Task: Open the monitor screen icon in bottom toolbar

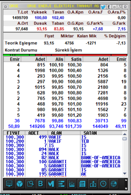Action: tap(9, 184)
